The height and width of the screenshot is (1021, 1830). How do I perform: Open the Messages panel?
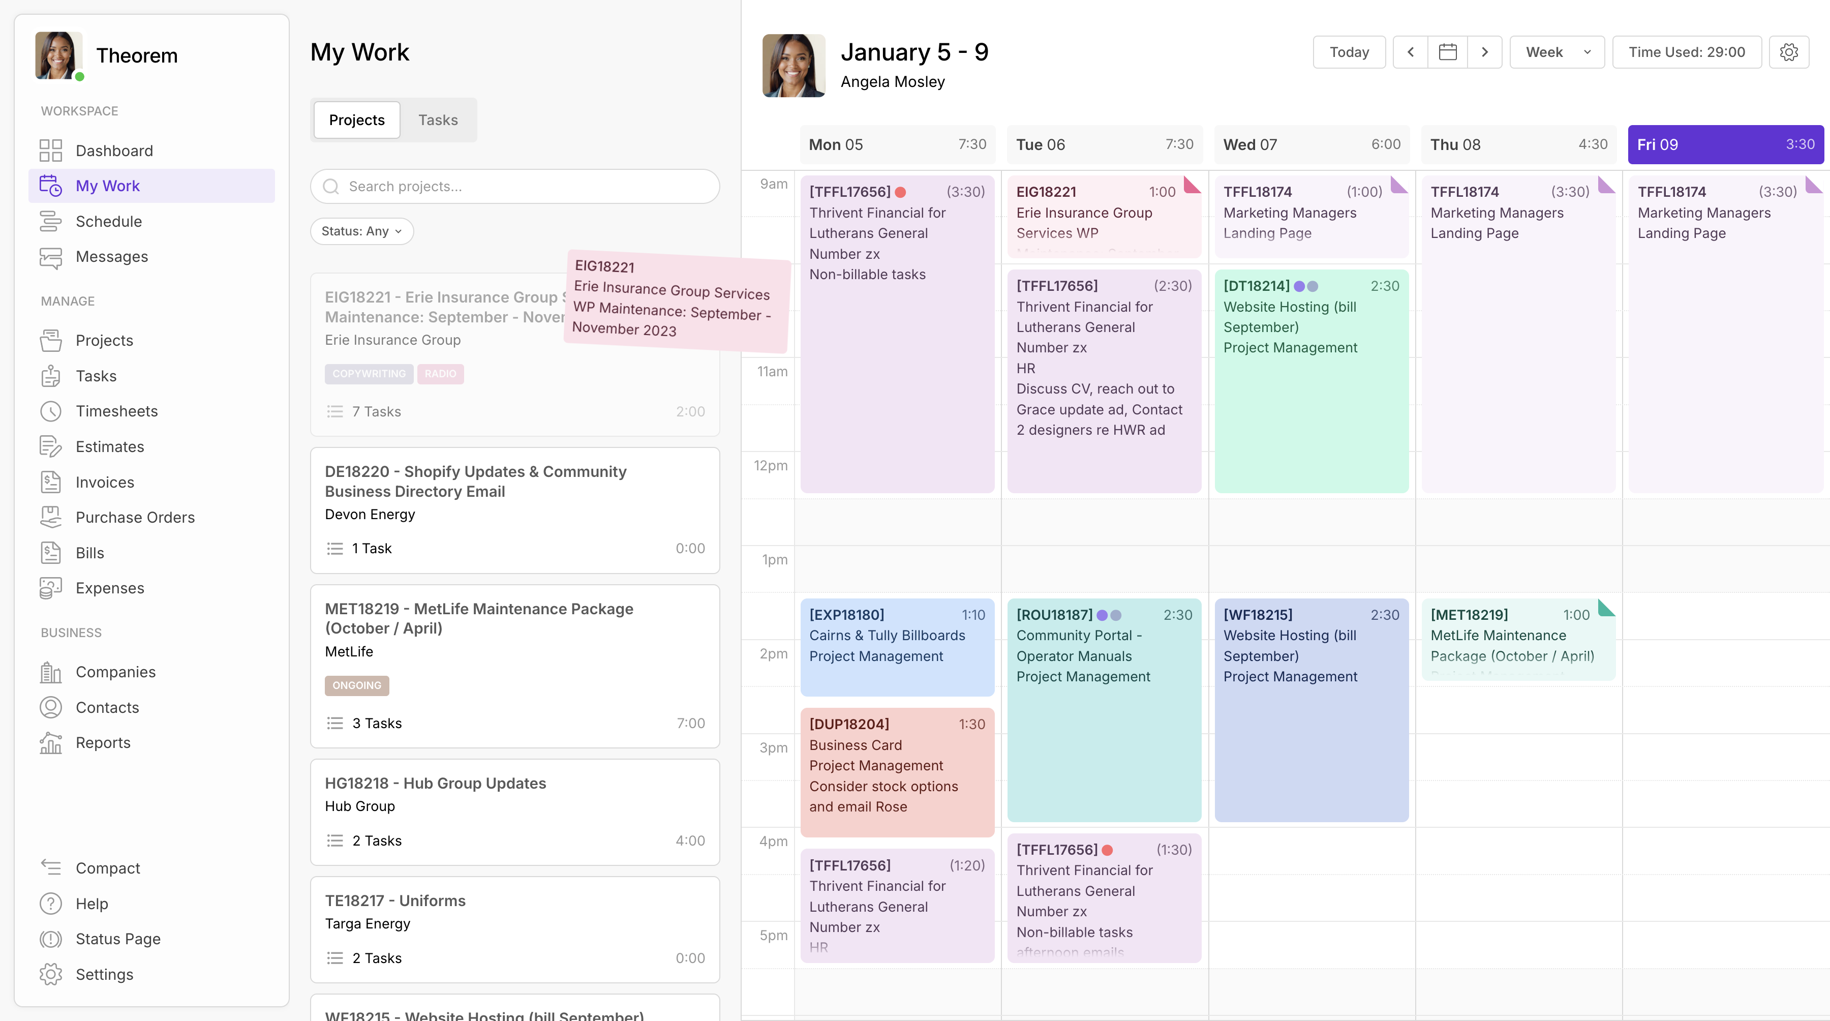[111, 256]
